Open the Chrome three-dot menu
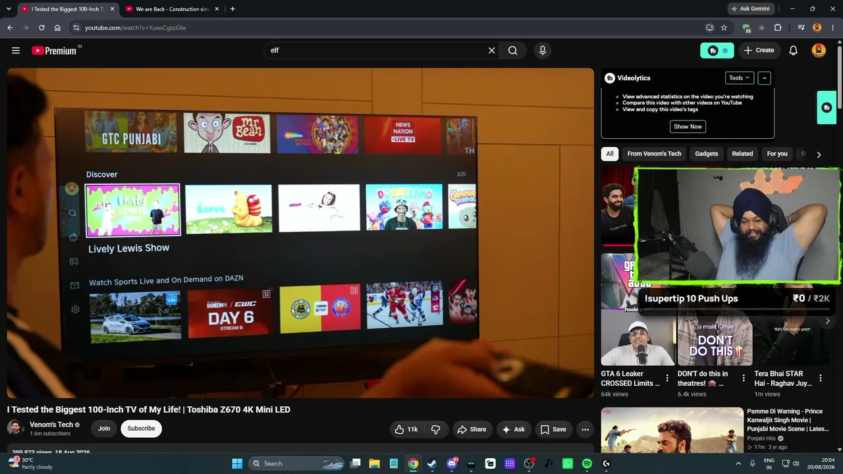Screen dimensions: 843x474 [833, 28]
